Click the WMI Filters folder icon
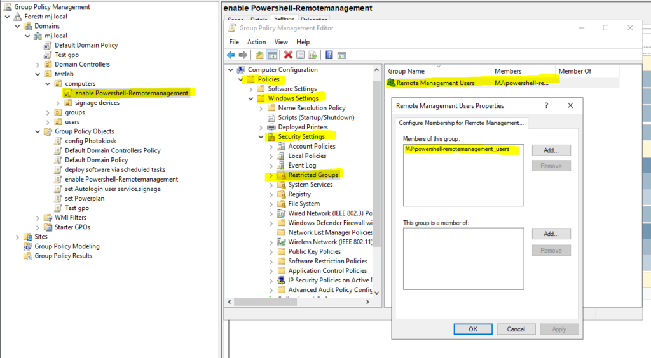The width and height of the screenshot is (651, 358). 48,218
